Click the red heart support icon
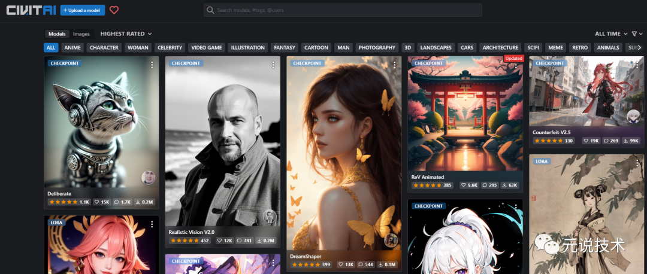Viewport: 647px width, 274px height. (x=114, y=10)
